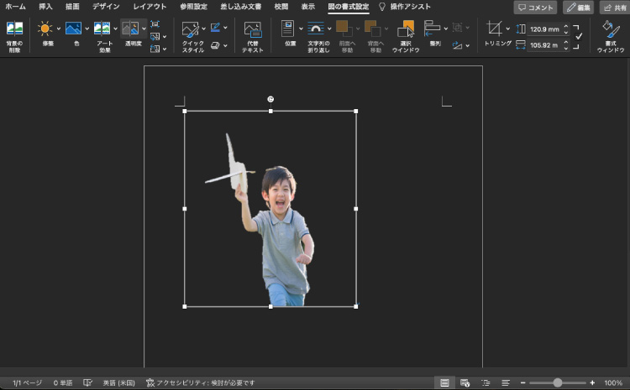Click the Share (共有) button
This screenshot has width=630, height=390.
614,8
